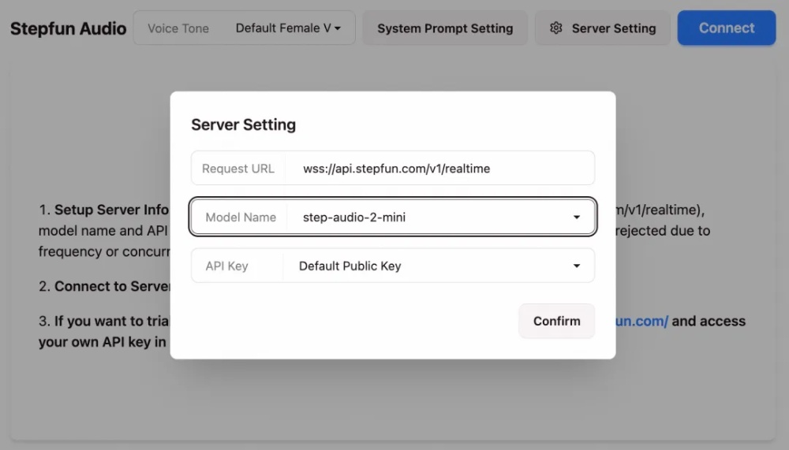Click the Request URL field label
The height and width of the screenshot is (450, 789).
tap(238, 169)
